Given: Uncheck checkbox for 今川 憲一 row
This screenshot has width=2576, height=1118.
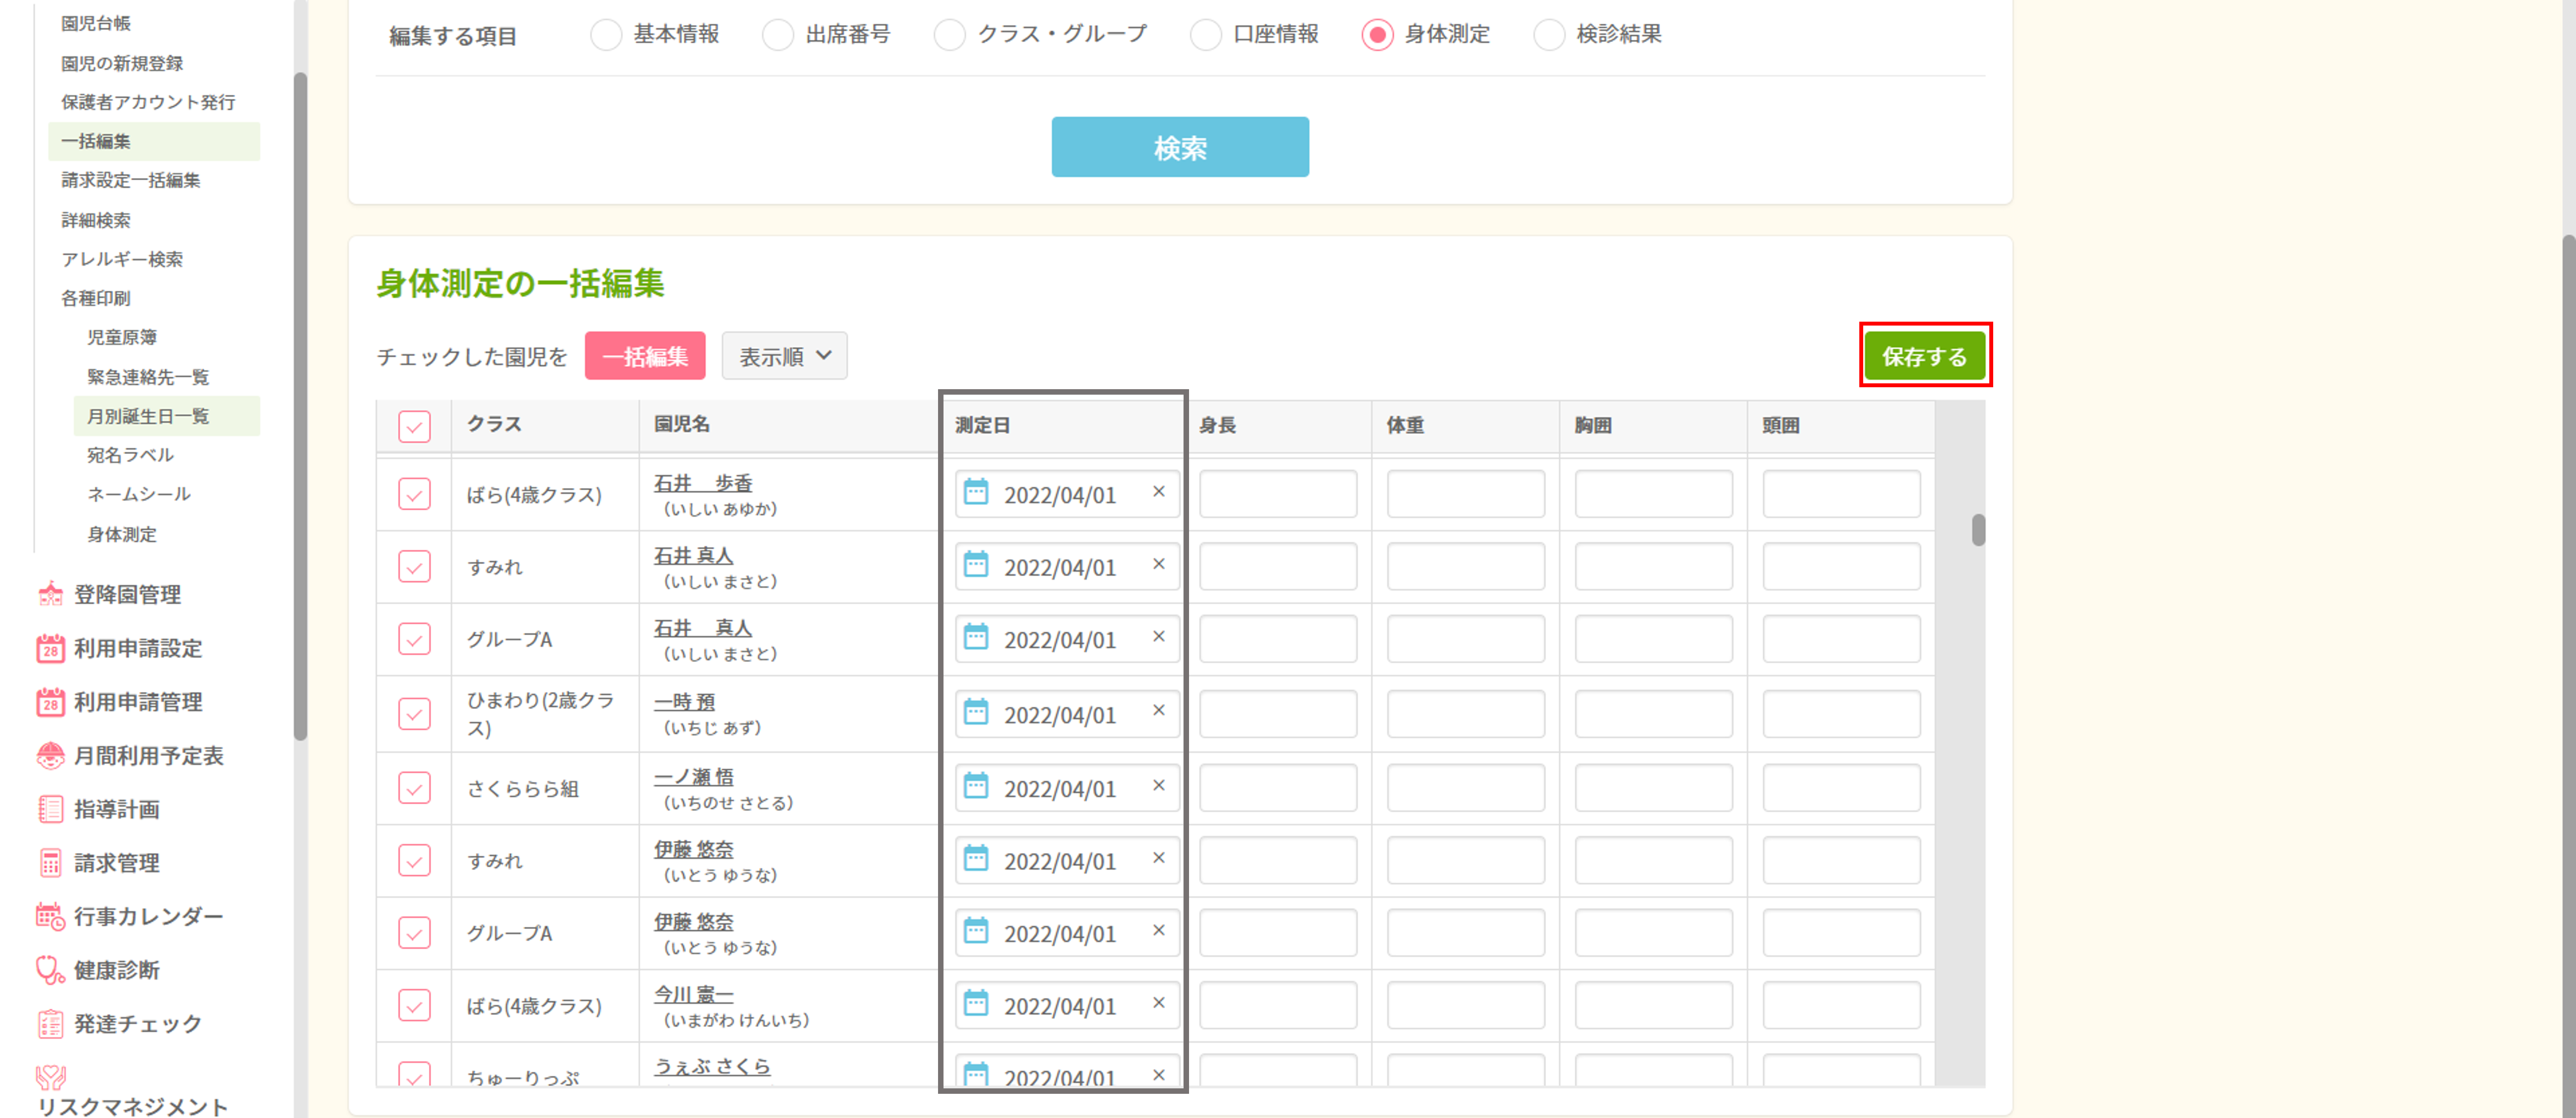Looking at the screenshot, I should click(414, 1005).
